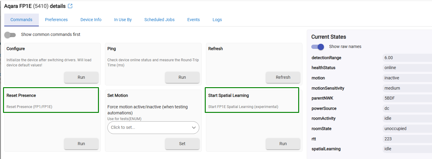Click the detectionRange value field showing 6.00
Viewport: 432px width, 159px height.
click(407, 58)
